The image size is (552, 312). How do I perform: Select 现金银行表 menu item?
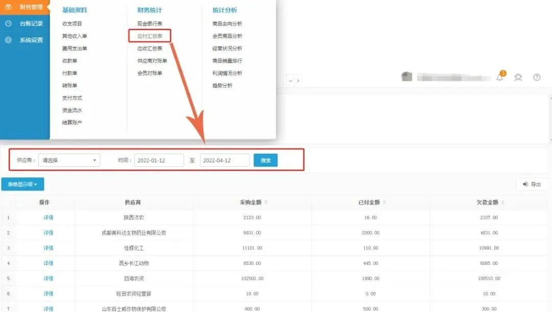tap(149, 23)
